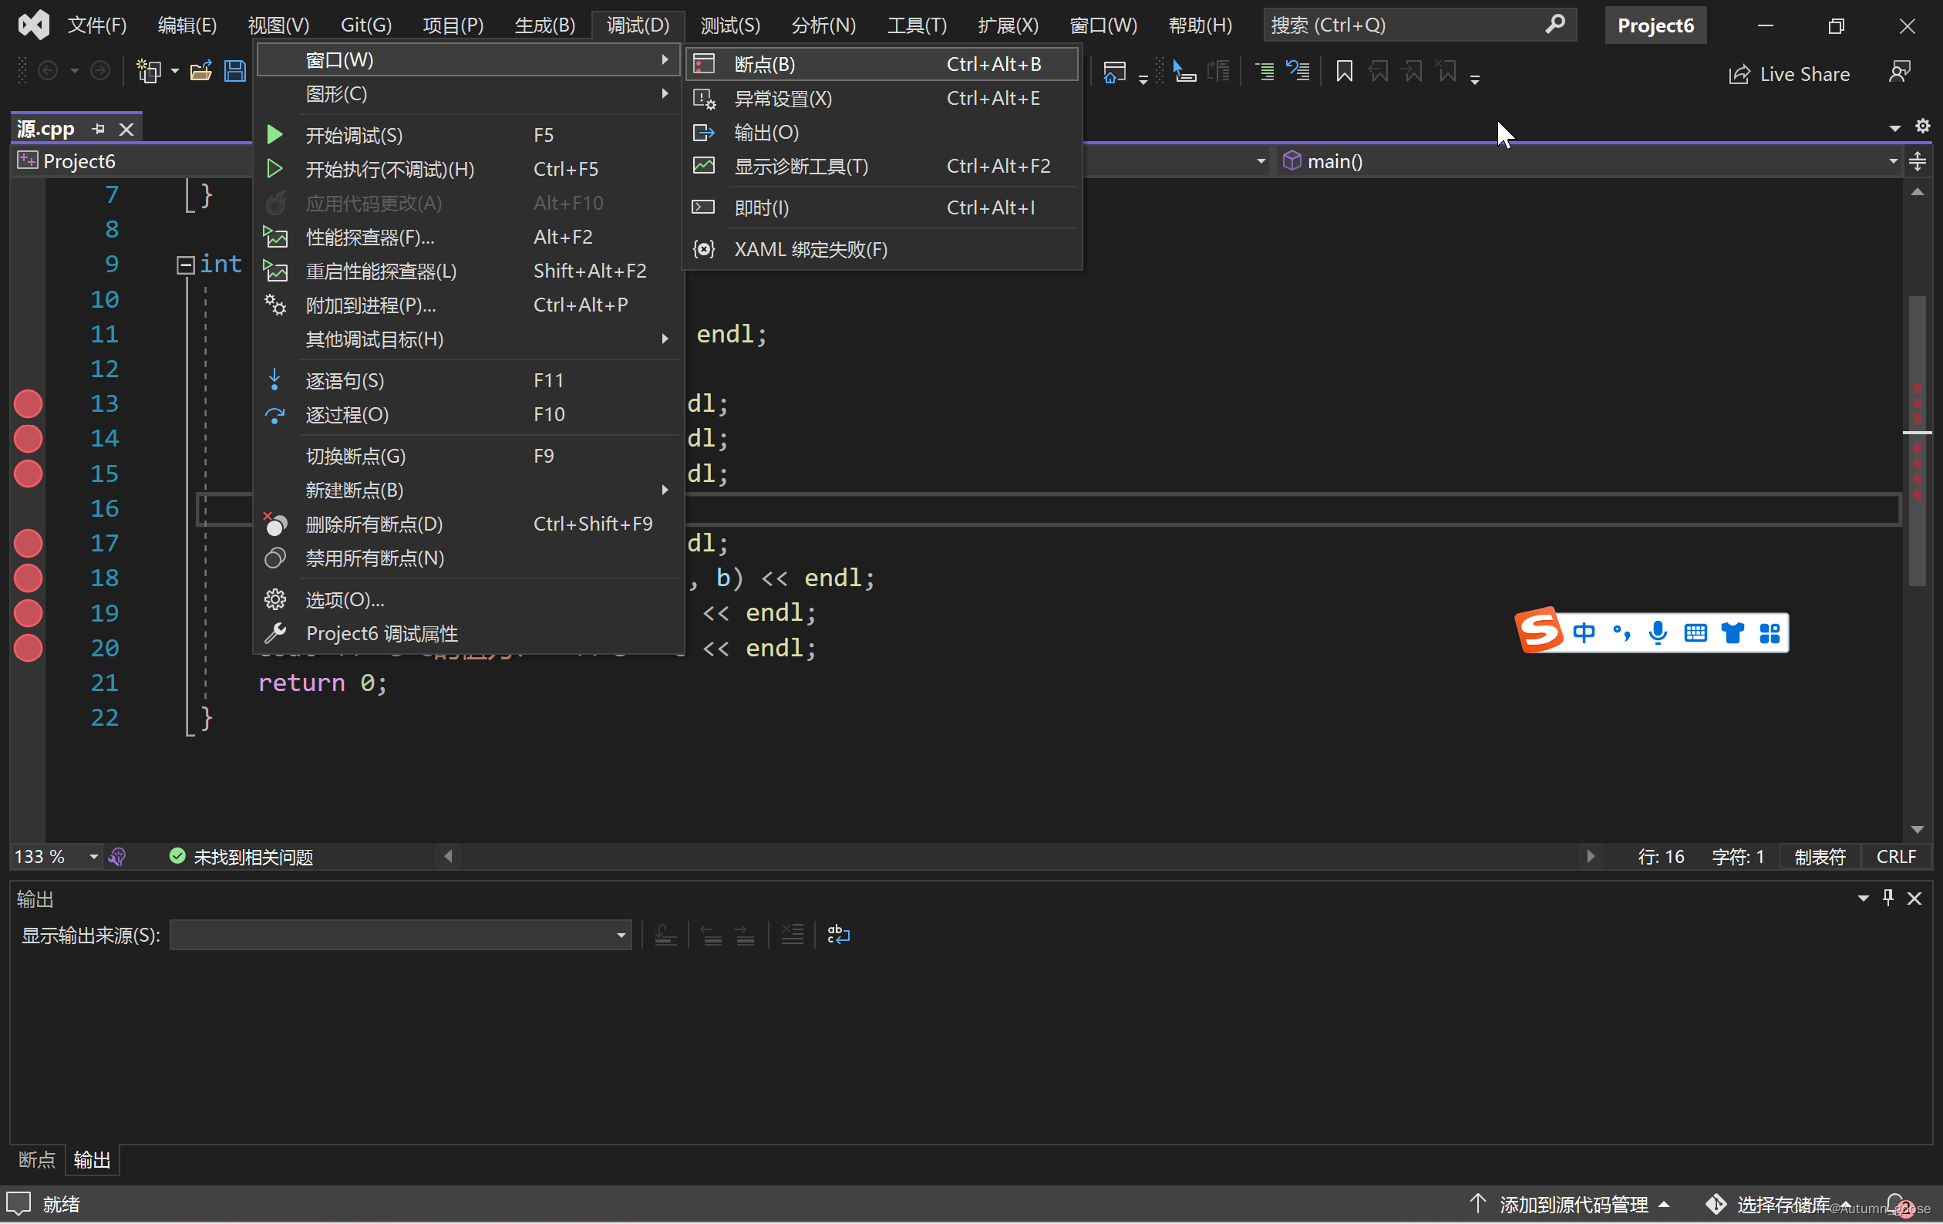
Task: Click the feedback person icon at top right
Action: pyautogui.click(x=1899, y=72)
